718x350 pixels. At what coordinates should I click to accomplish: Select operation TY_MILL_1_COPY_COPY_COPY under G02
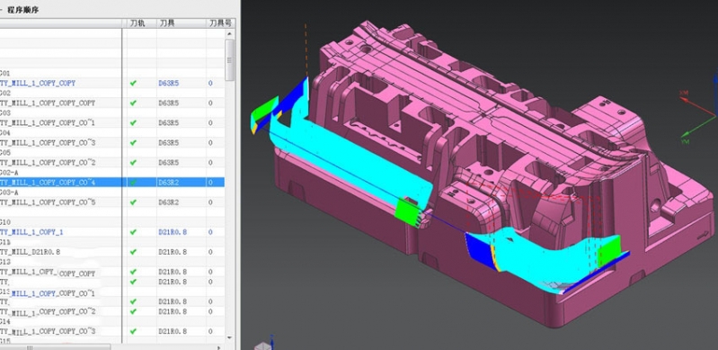click(48, 103)
